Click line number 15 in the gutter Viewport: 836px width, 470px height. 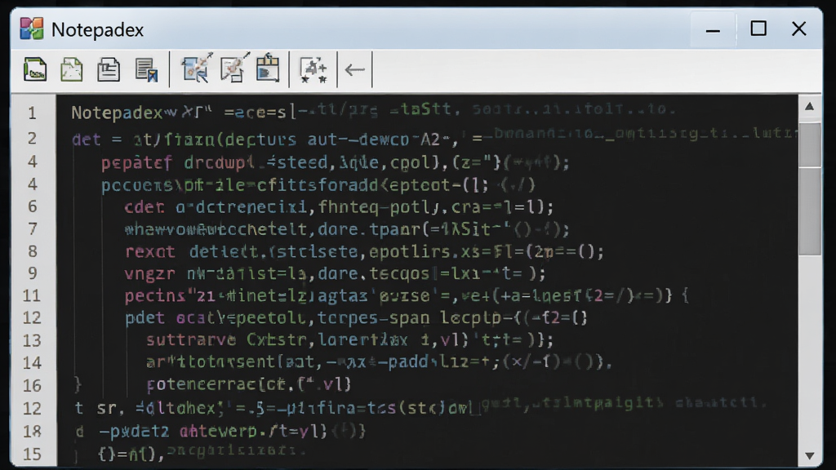click(32, 454)
